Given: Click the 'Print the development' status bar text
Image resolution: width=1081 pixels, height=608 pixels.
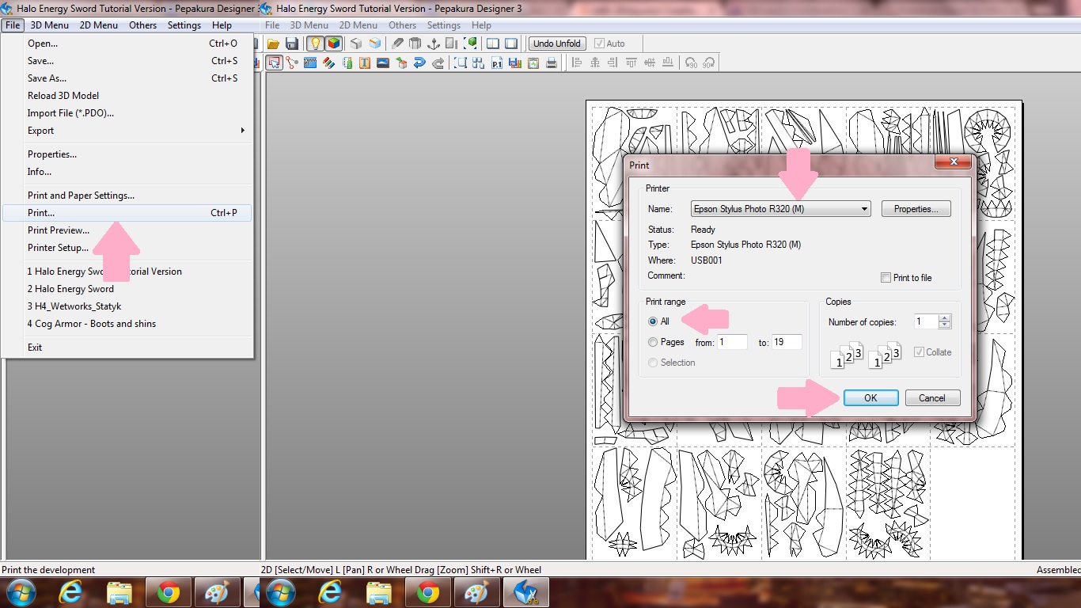Looking at the screenshot, I should pyautogui.click(x=48, y=570).
